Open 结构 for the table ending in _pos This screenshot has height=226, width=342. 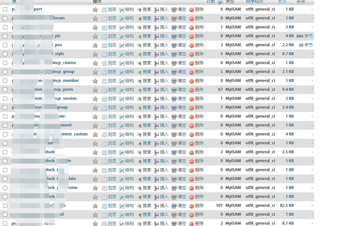pyautogui.click(x=126, y=45)
